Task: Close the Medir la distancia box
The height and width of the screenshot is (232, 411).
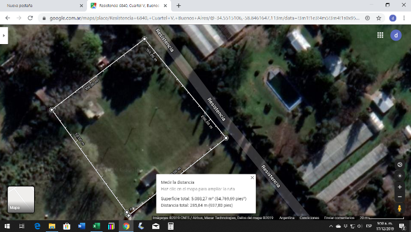Action: tap(252, 177)
